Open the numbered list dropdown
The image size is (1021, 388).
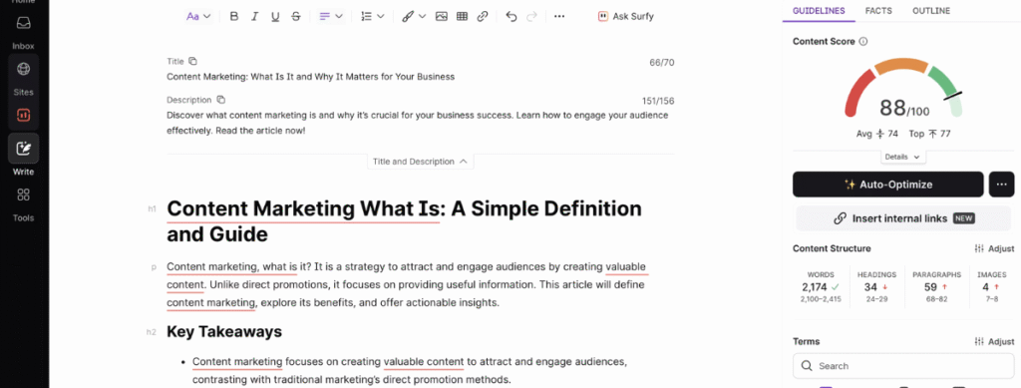tap(373, 16)
